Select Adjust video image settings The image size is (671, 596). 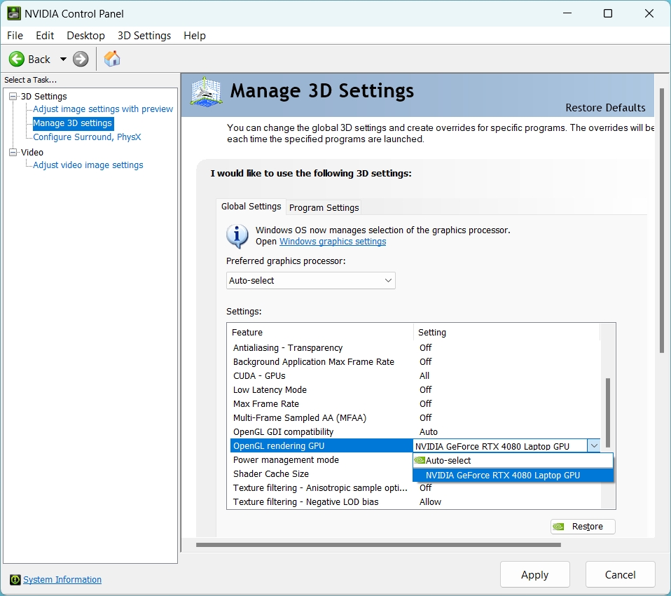point(88,165)
